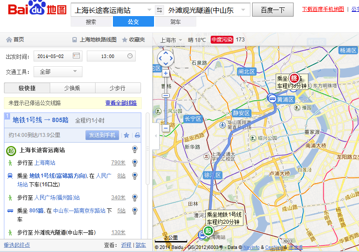Viewport: 359px width, 252px height.
Task: Zoom in with the map plus button
Action: (166, 74)
